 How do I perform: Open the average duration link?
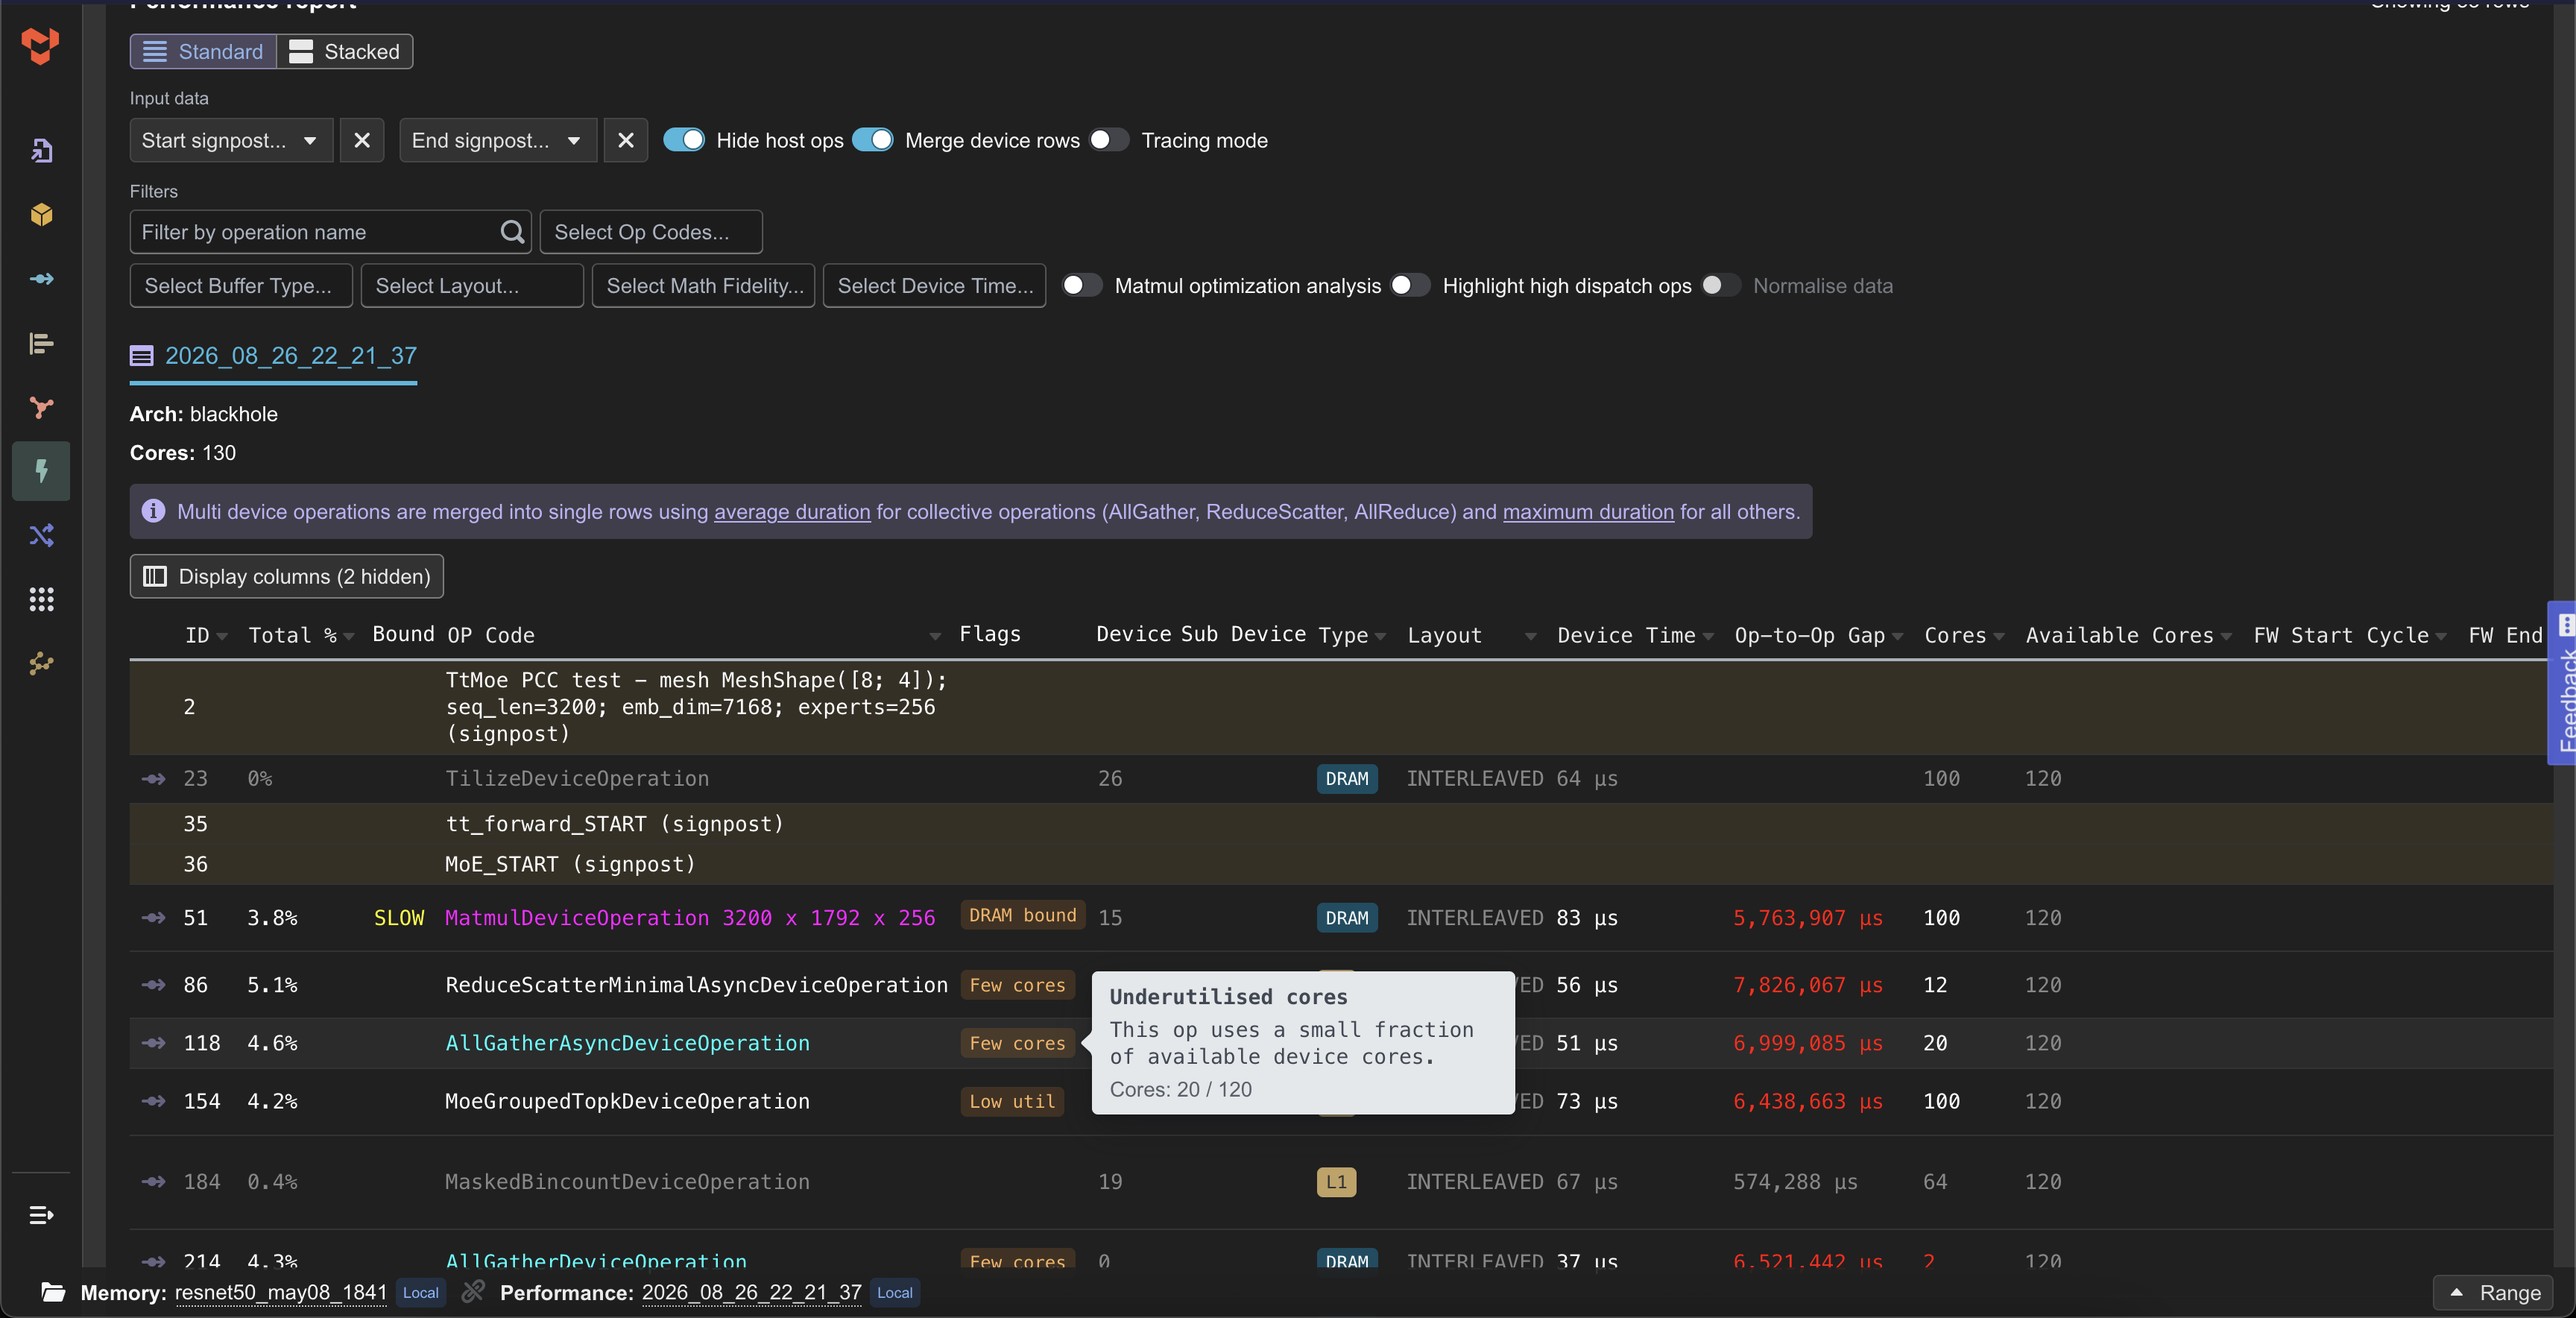click(x=792, y=512)
